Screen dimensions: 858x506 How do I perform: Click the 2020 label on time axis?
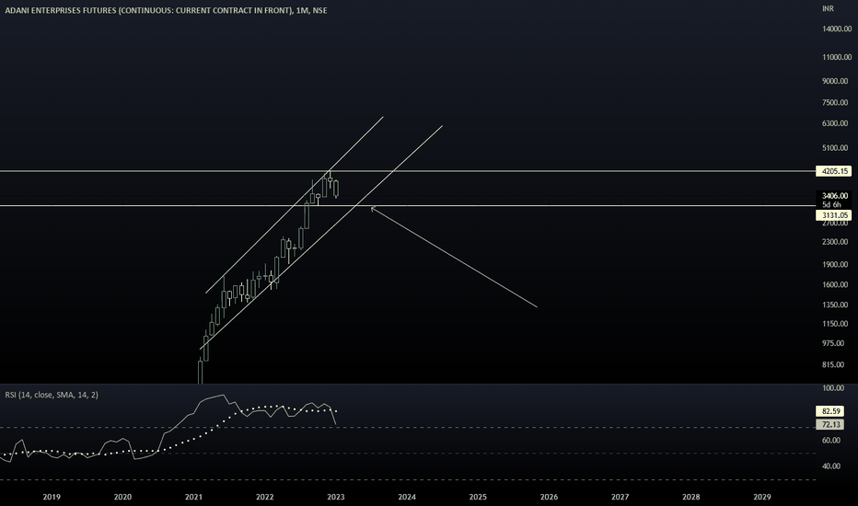[x=122, y=497]
